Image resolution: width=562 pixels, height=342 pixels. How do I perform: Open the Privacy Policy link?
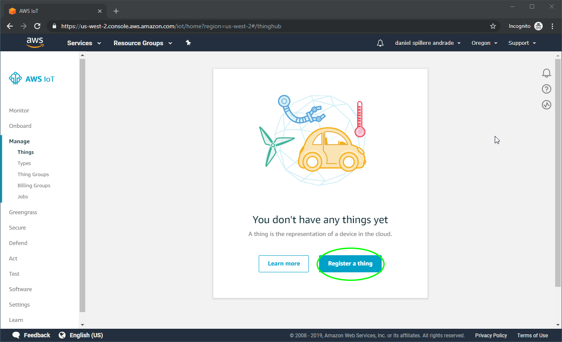(x=491, y=336)
